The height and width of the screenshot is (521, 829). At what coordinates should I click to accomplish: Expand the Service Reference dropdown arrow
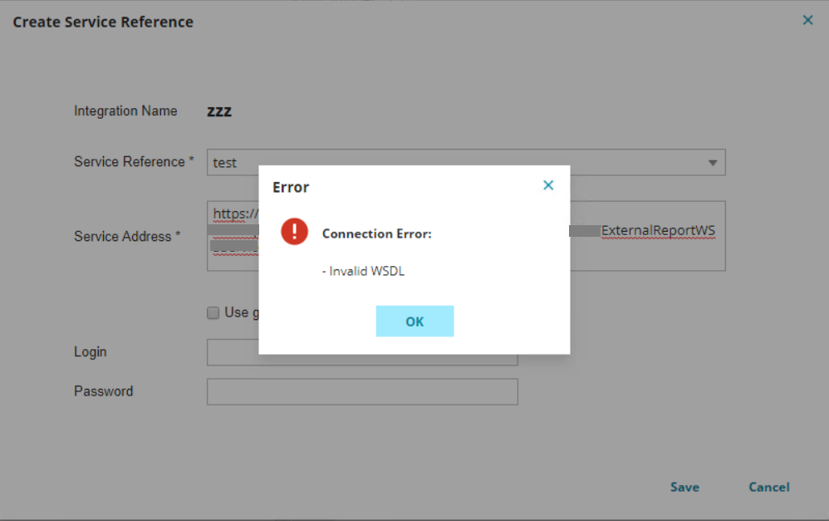click(x=712, y=163)
